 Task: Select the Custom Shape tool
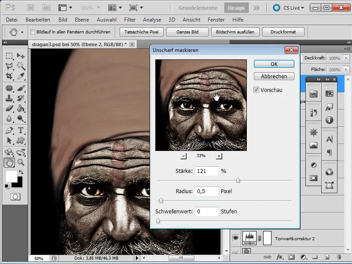[21, 140]
